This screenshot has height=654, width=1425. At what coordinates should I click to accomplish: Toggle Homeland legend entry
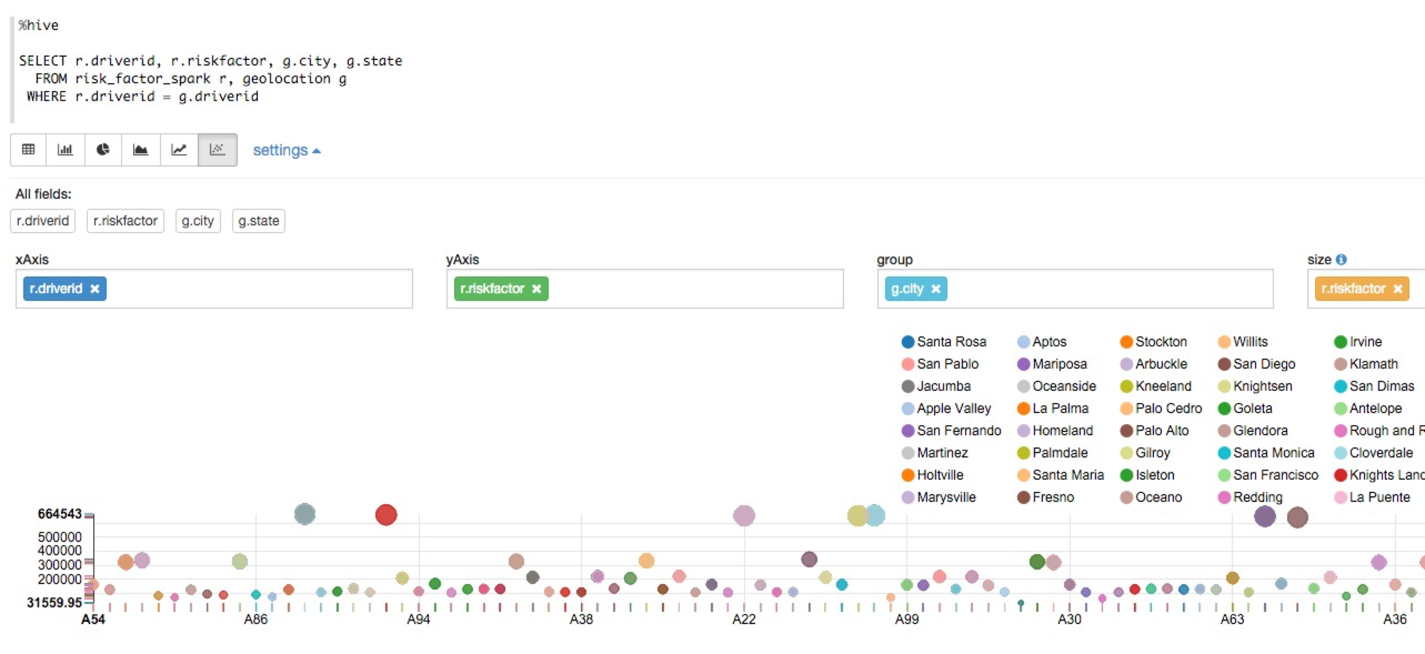pyautogui.click(x=1055, y=430)
